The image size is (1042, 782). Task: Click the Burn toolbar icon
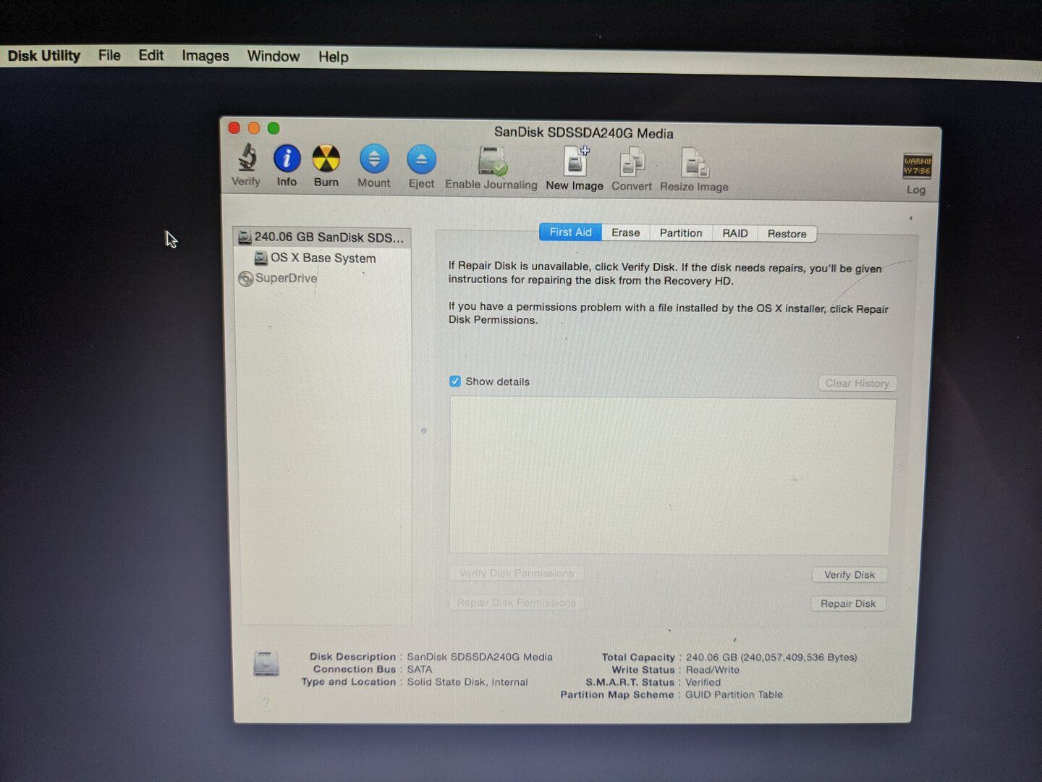[326, 158]
